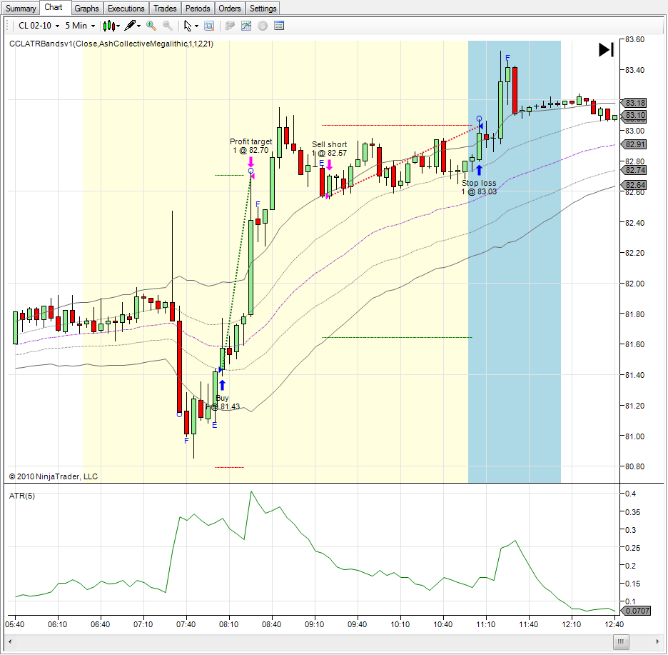Select the pen drawing tool icon

tap(131, 26)
